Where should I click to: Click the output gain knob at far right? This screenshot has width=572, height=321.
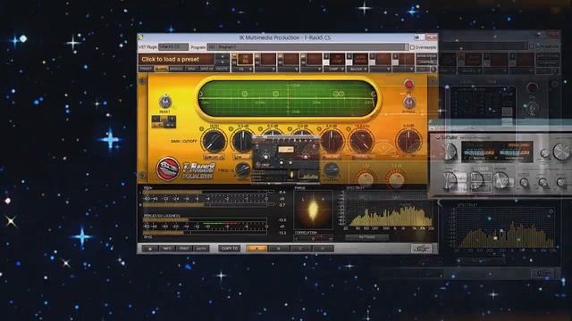click(408, 141)
